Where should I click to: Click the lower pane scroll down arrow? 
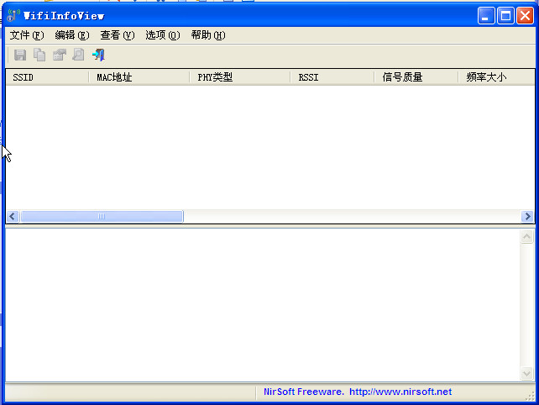[526, 374]
